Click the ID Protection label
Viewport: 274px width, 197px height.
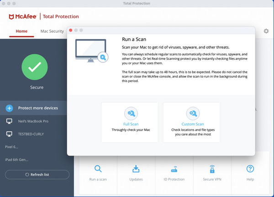point(174,179)
